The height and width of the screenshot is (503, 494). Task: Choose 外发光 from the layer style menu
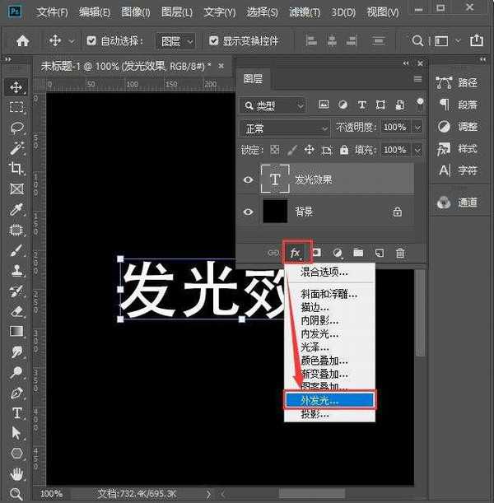(329, 400)
